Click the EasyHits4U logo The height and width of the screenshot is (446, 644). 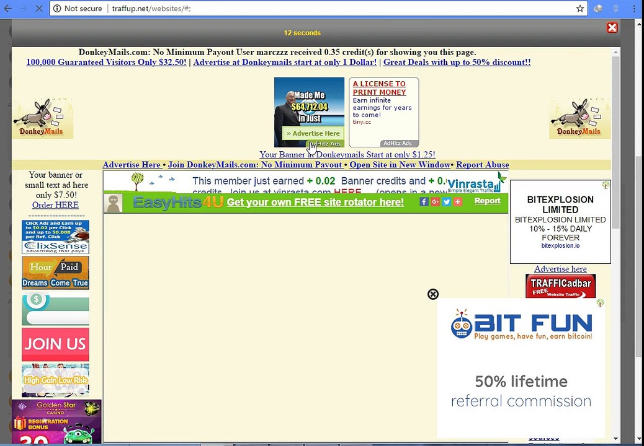[x=178, y=203]
